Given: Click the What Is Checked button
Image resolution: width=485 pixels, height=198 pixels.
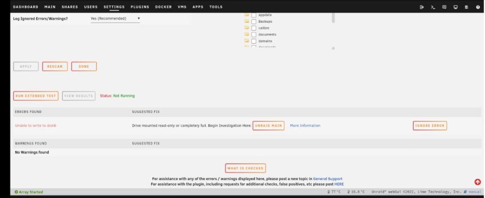Looking at the screenshot, I should click(245, 168).
